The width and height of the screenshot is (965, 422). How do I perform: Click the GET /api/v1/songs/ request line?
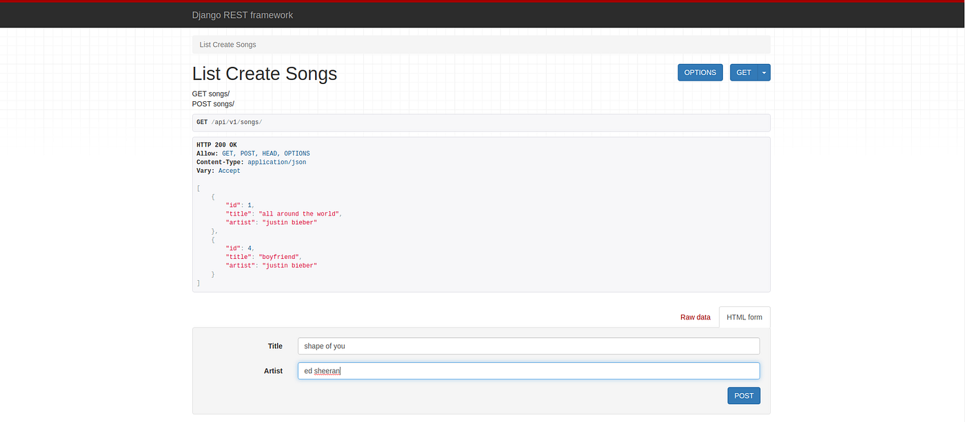coord(230,123)
